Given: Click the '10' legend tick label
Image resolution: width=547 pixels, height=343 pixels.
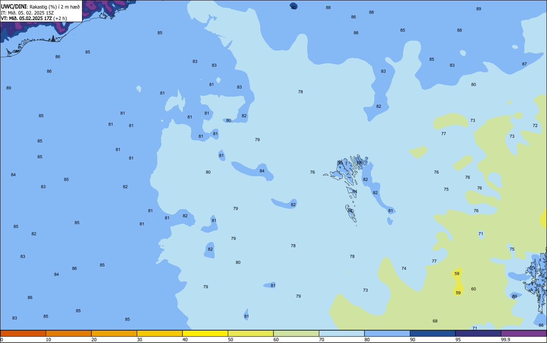Looking at the screenshot, I should pos(48,340).
